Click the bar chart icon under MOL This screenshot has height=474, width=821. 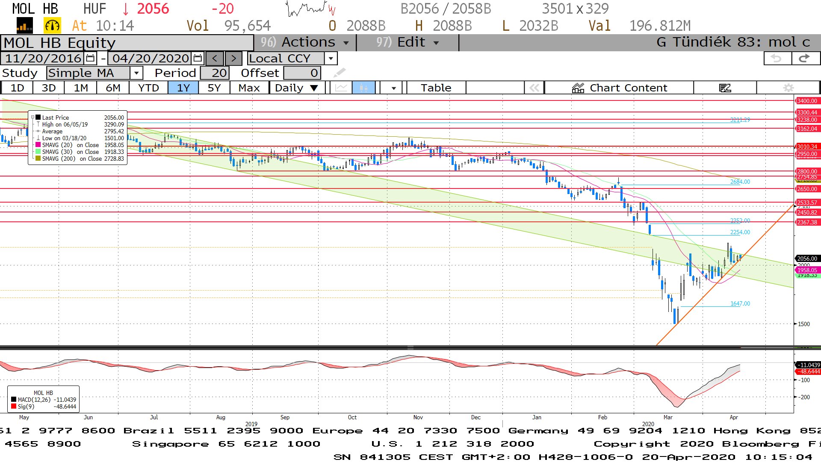[x=24, y=26]
